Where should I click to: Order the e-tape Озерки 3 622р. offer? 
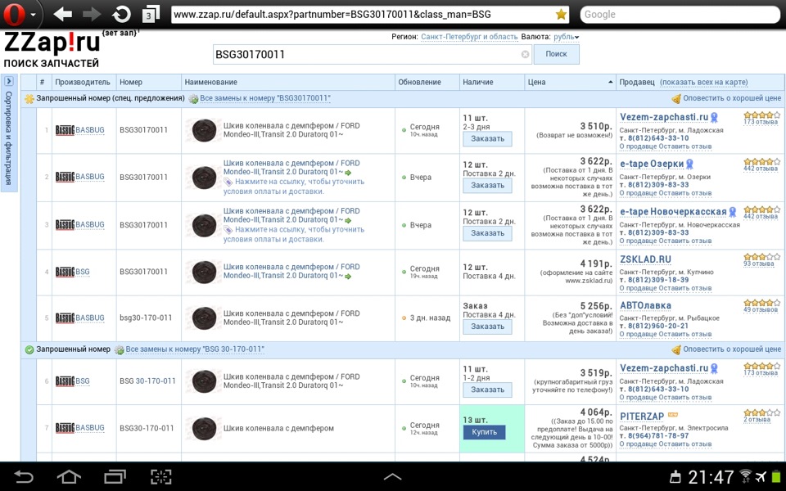coord(487,186)
